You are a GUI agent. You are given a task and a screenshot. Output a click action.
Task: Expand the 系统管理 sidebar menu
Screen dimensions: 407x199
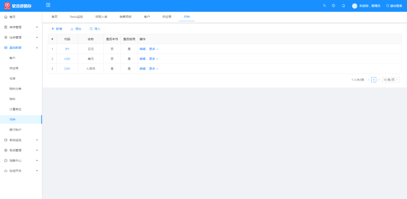point(21,150)
